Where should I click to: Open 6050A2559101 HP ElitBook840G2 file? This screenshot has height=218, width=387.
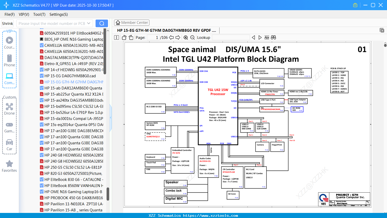pyautogui.click(x=71, y=33)
